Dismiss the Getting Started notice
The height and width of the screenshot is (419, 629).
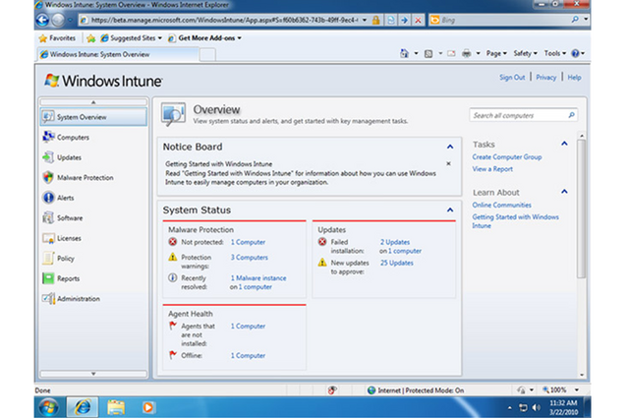(448, 163)
